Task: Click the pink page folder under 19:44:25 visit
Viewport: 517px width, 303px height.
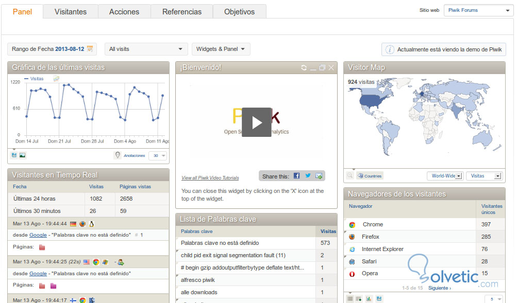Action: pyautogui.click(x=53, y=286)
